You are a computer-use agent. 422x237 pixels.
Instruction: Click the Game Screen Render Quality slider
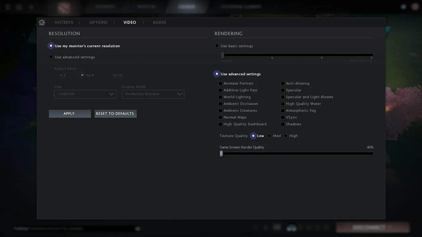coord(297,153)
